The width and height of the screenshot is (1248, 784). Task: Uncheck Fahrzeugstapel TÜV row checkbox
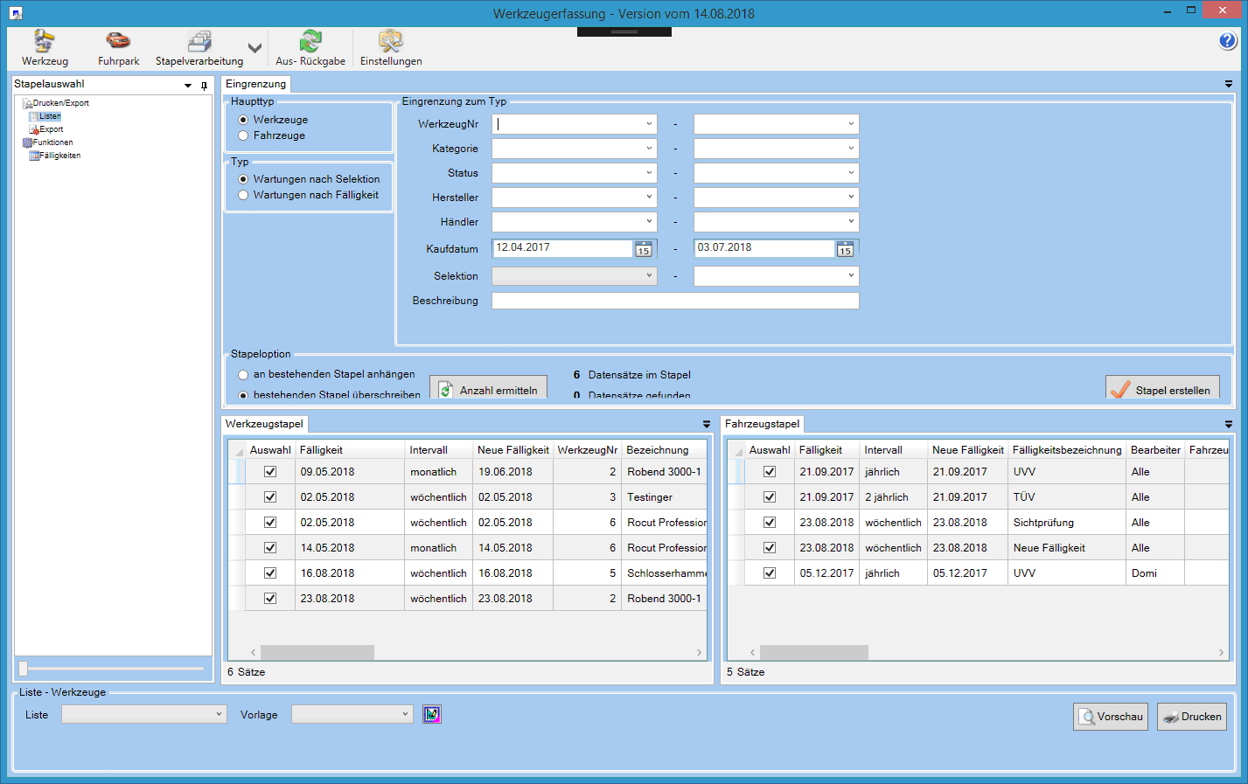point(770,496)
